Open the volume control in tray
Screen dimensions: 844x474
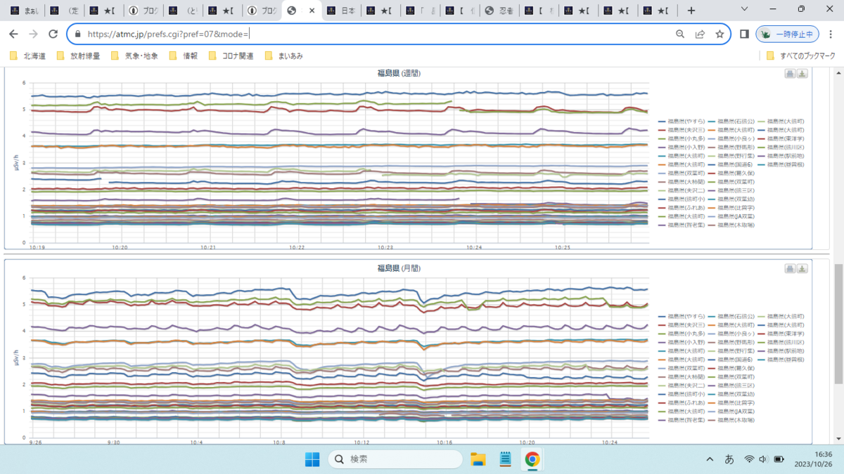[x=764, y=459]
